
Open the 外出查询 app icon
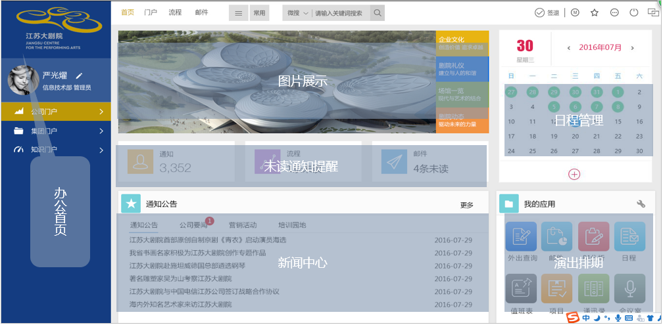coord(522,236)
